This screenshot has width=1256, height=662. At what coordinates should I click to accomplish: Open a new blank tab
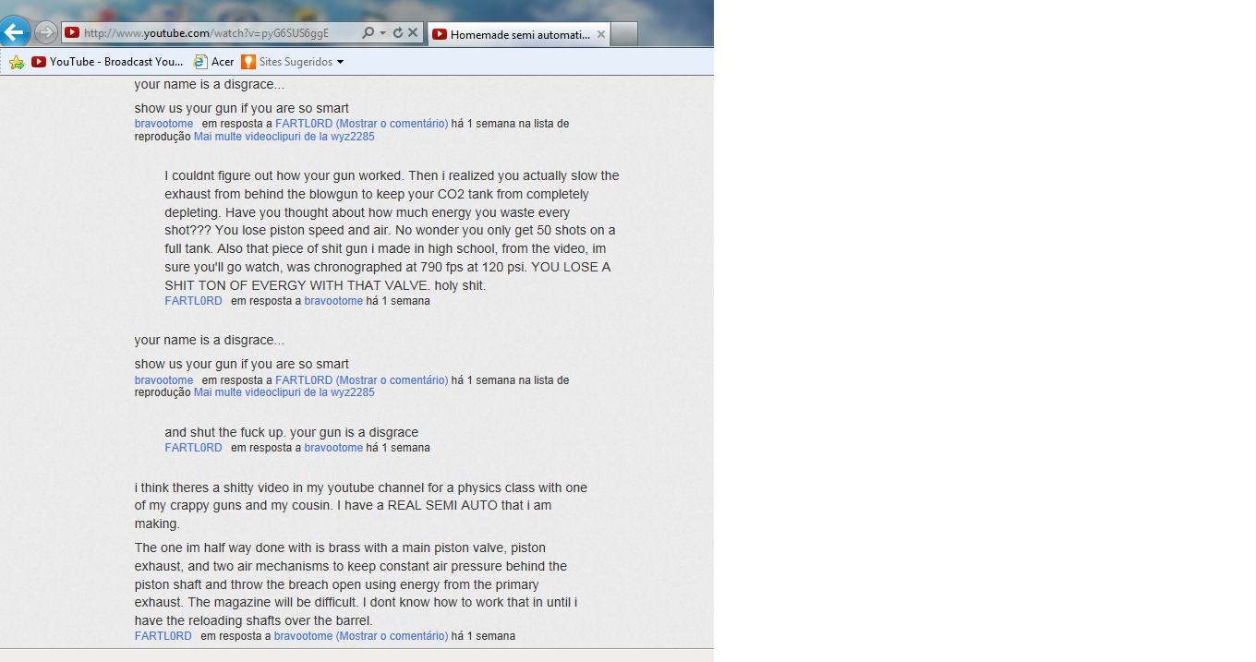pyautogui.click(x=624, y=34)
